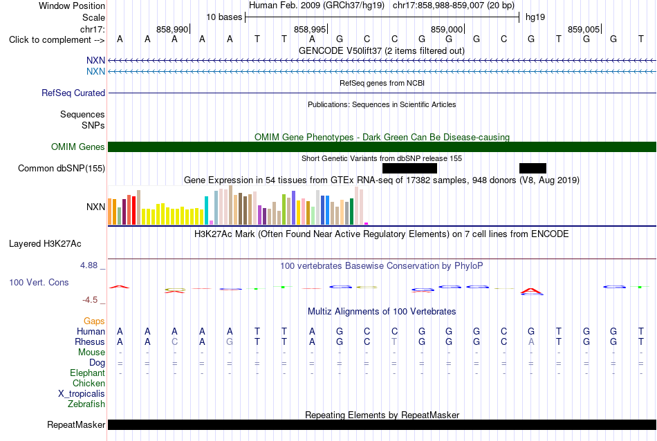Click the 'Scale' track label

tap(93, 17)
